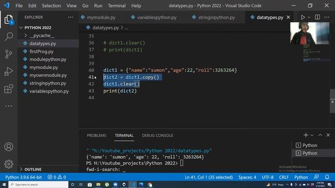Screen dimensions: 335x188
Task: Select Python 3.9.6 64-bit interpreter
Action: (x=24, y=177)
